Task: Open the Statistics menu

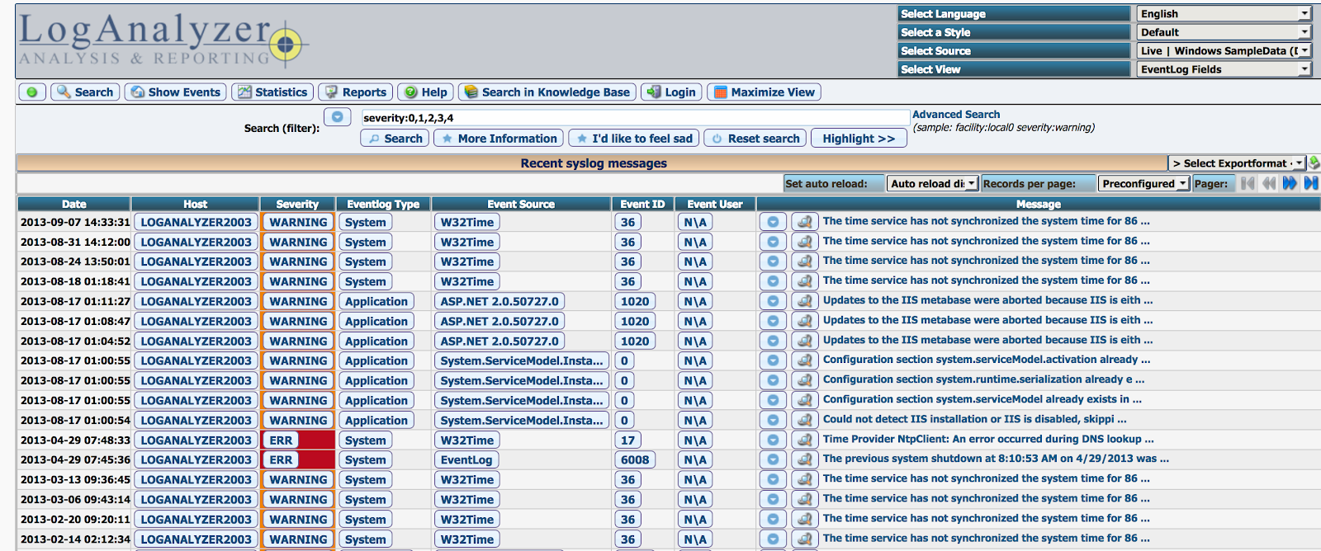Action: tap(272, 92)
